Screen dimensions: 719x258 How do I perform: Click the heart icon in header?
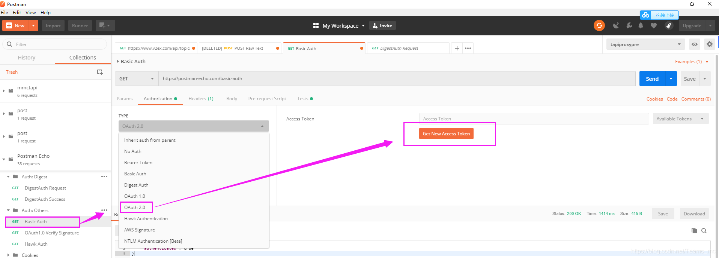click(x=654, y=25)
